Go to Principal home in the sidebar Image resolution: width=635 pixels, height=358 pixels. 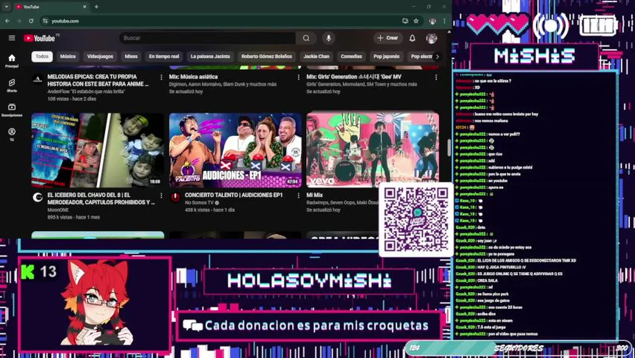(x=12, y=61)
